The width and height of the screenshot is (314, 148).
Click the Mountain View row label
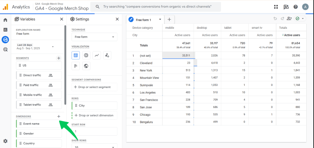point(150,78)
